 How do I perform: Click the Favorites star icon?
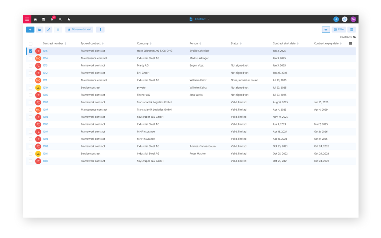69,19
